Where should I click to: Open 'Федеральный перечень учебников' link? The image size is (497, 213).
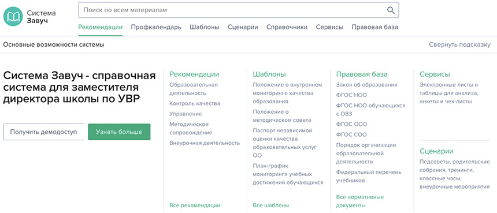[369, 176]
